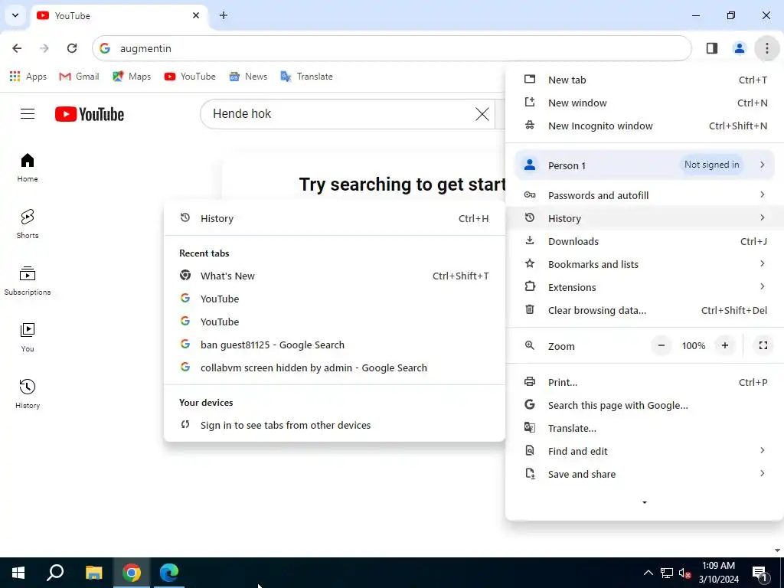The width and height of the screenshot is (784, 588).
Task: Go to YouTube Home in sidebar
Action: [x=28, y=168]
